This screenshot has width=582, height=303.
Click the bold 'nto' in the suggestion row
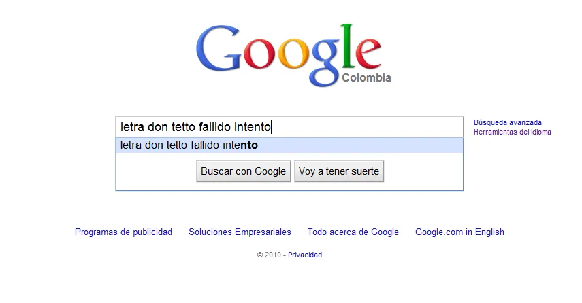coord(249,145)
